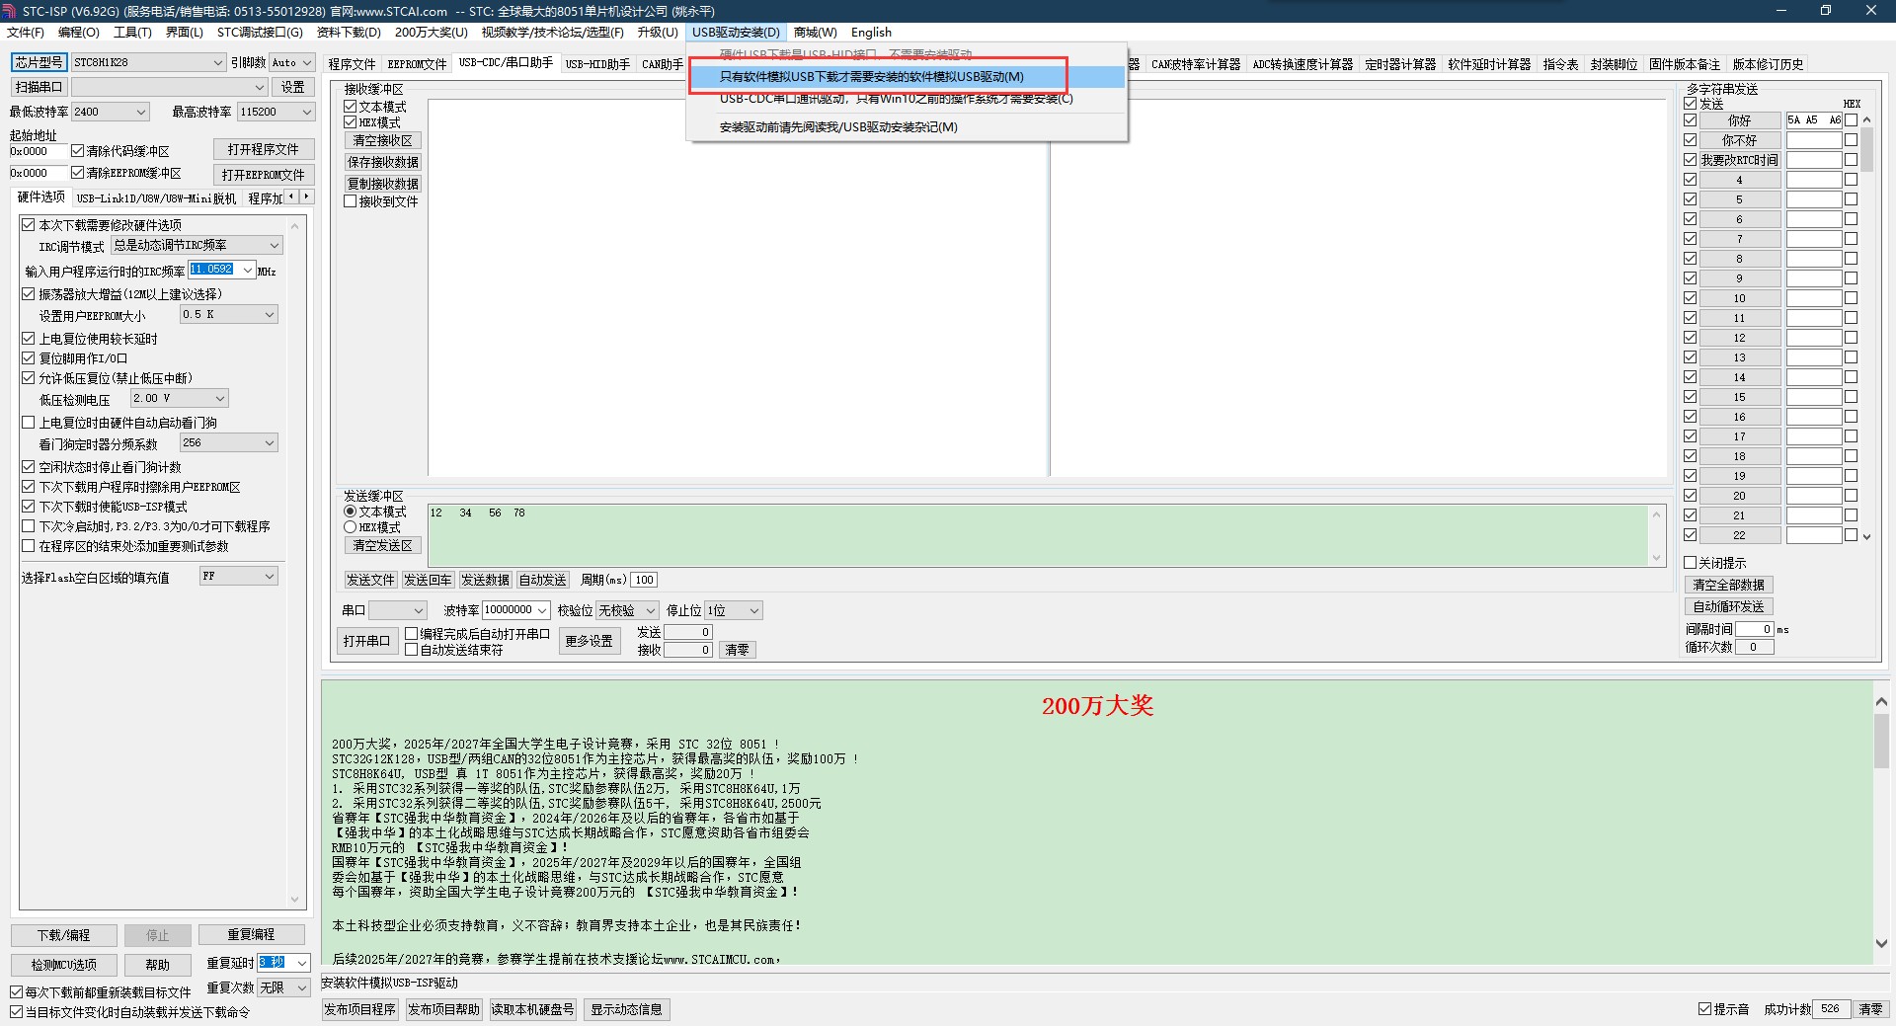Click the up arrow of the 200万大奖 text scrollbar
1896x1026 pixels.
1881,701
